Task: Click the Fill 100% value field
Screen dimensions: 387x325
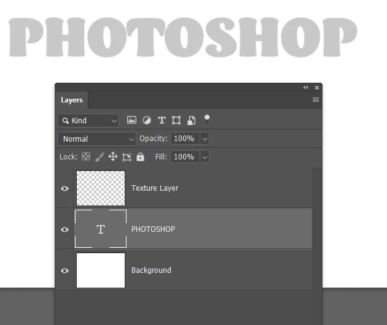Action: tap(185, 157)
